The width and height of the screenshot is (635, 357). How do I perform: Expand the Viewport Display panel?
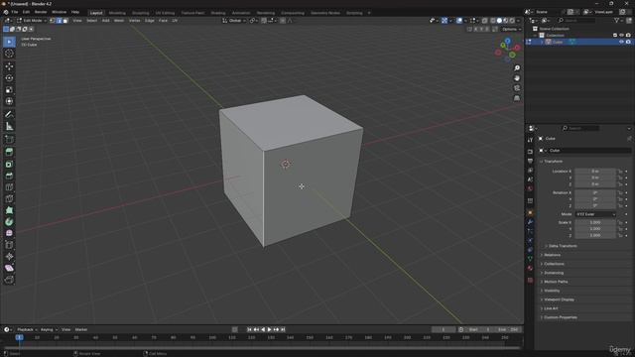coord(559,299)
